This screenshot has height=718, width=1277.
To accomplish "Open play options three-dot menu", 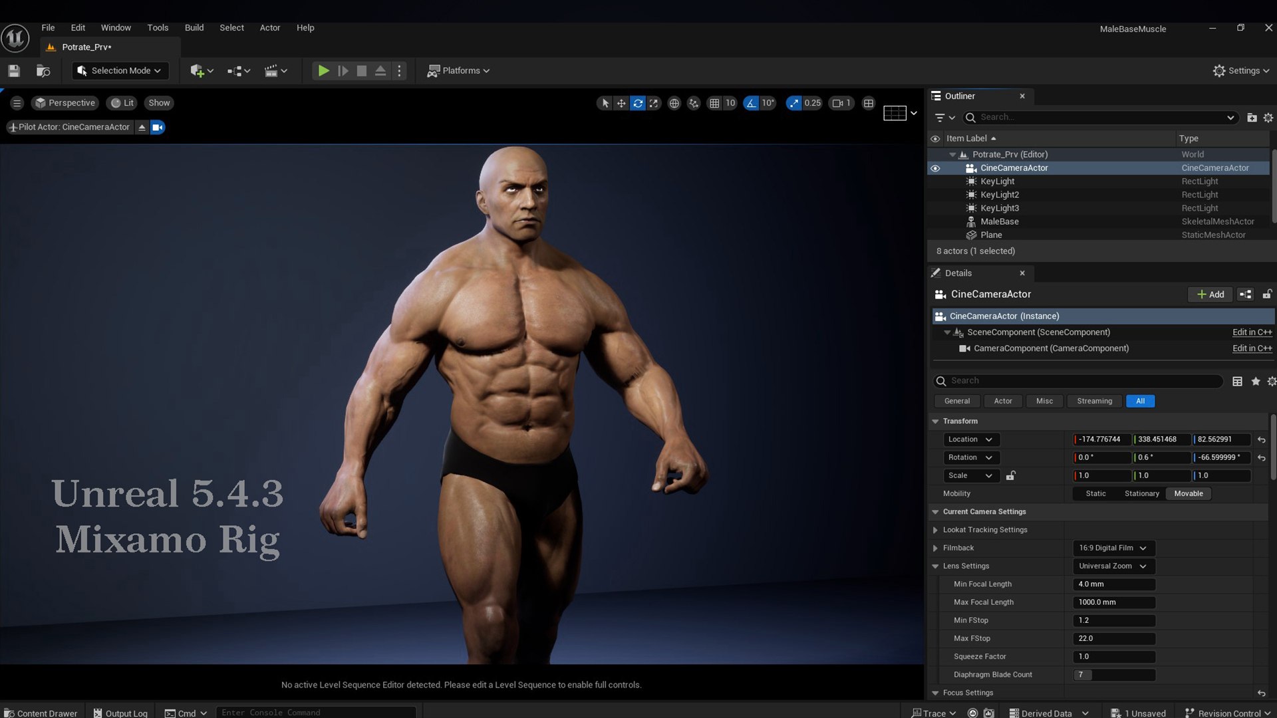I will [x=399, y=70].
